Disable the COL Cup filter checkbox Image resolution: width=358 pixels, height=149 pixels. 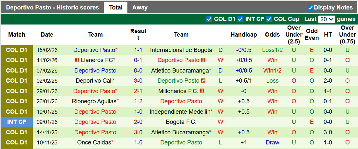coord(269,19)
